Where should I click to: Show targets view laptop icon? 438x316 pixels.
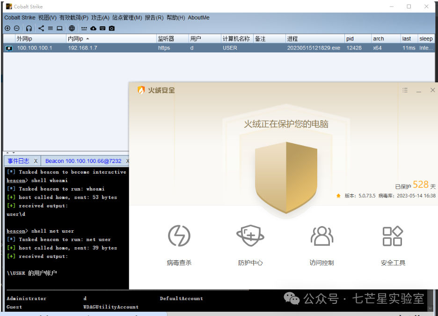coord(59,28)
